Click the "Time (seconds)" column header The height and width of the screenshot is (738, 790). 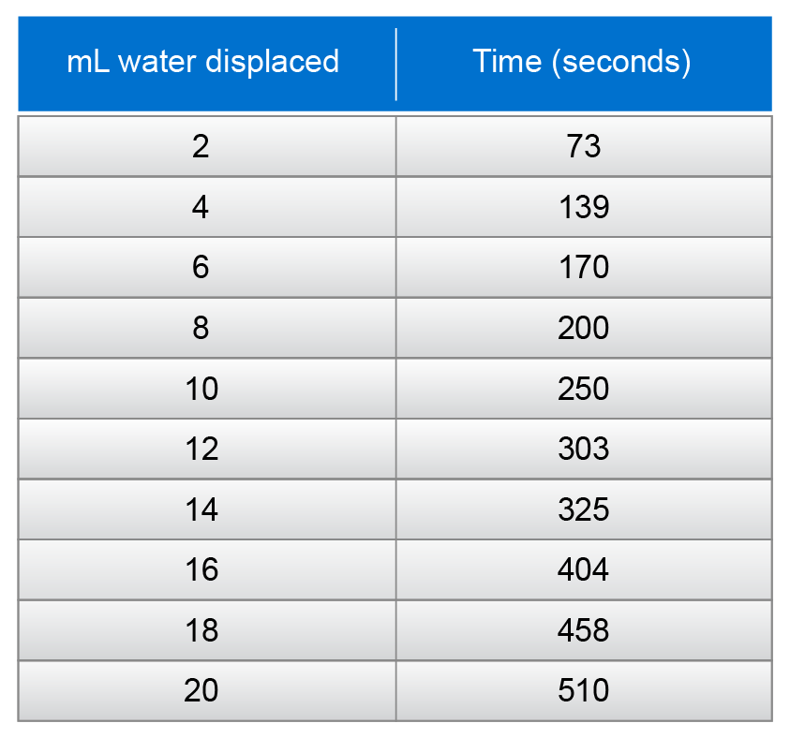pyautogui.click(x=582, y=62)
